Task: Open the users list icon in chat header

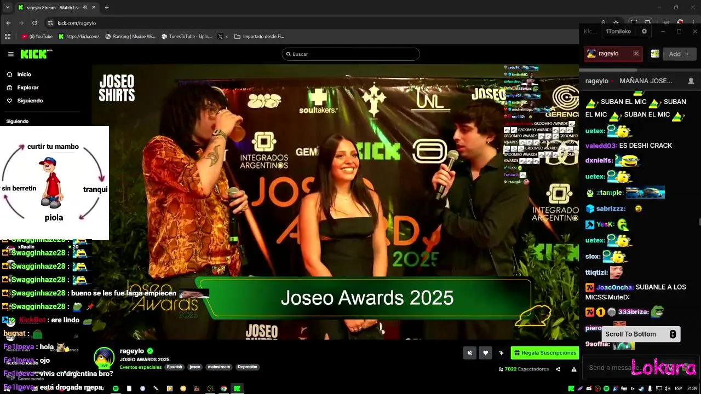Action: [x=691, y=81]
